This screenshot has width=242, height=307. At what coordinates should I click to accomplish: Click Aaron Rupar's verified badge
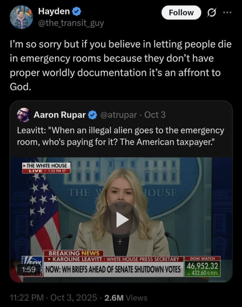click(x=93, y=115)
